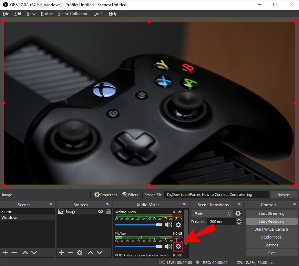Click Exit button in Controls
Screen dimensions: 299x266
[x=271, y=253]
